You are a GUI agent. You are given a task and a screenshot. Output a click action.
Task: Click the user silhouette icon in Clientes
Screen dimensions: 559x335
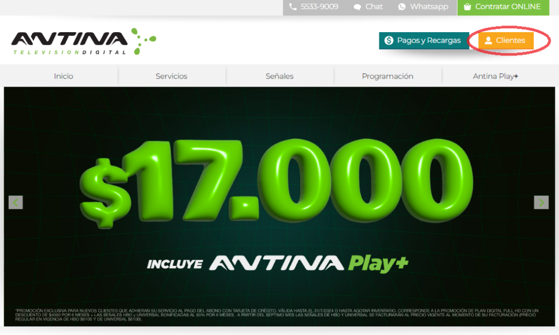(x=489, y=40)
